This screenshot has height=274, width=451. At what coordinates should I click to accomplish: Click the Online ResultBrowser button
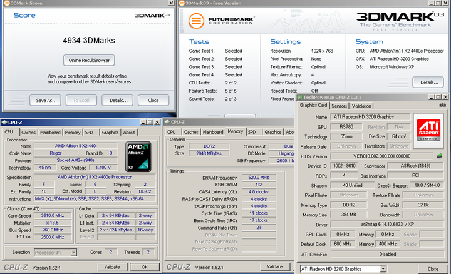pyautogui.click(x=89, y=60)
